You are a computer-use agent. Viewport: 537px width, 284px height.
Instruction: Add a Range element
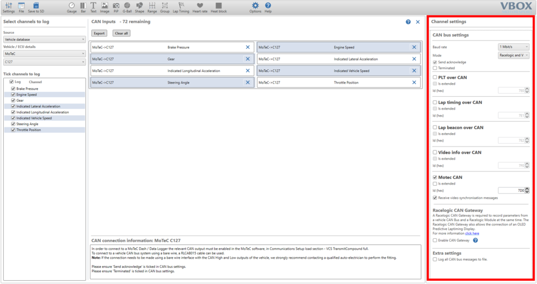(152, 7)
